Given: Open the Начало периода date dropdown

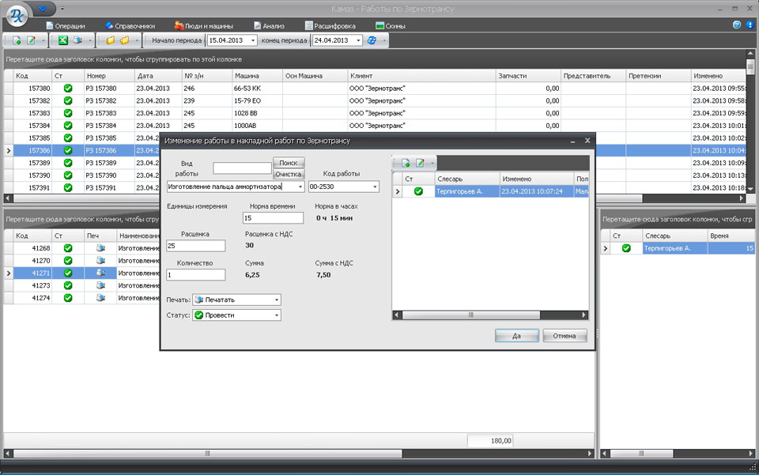Looking at the screenshot, I should point(253,40).
